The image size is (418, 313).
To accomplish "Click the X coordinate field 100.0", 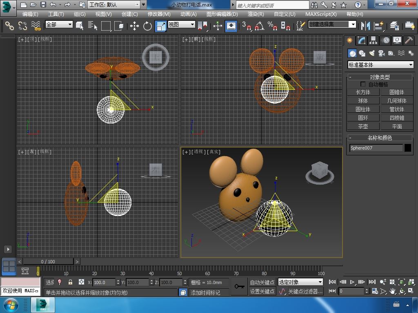I will coord(104,282).
